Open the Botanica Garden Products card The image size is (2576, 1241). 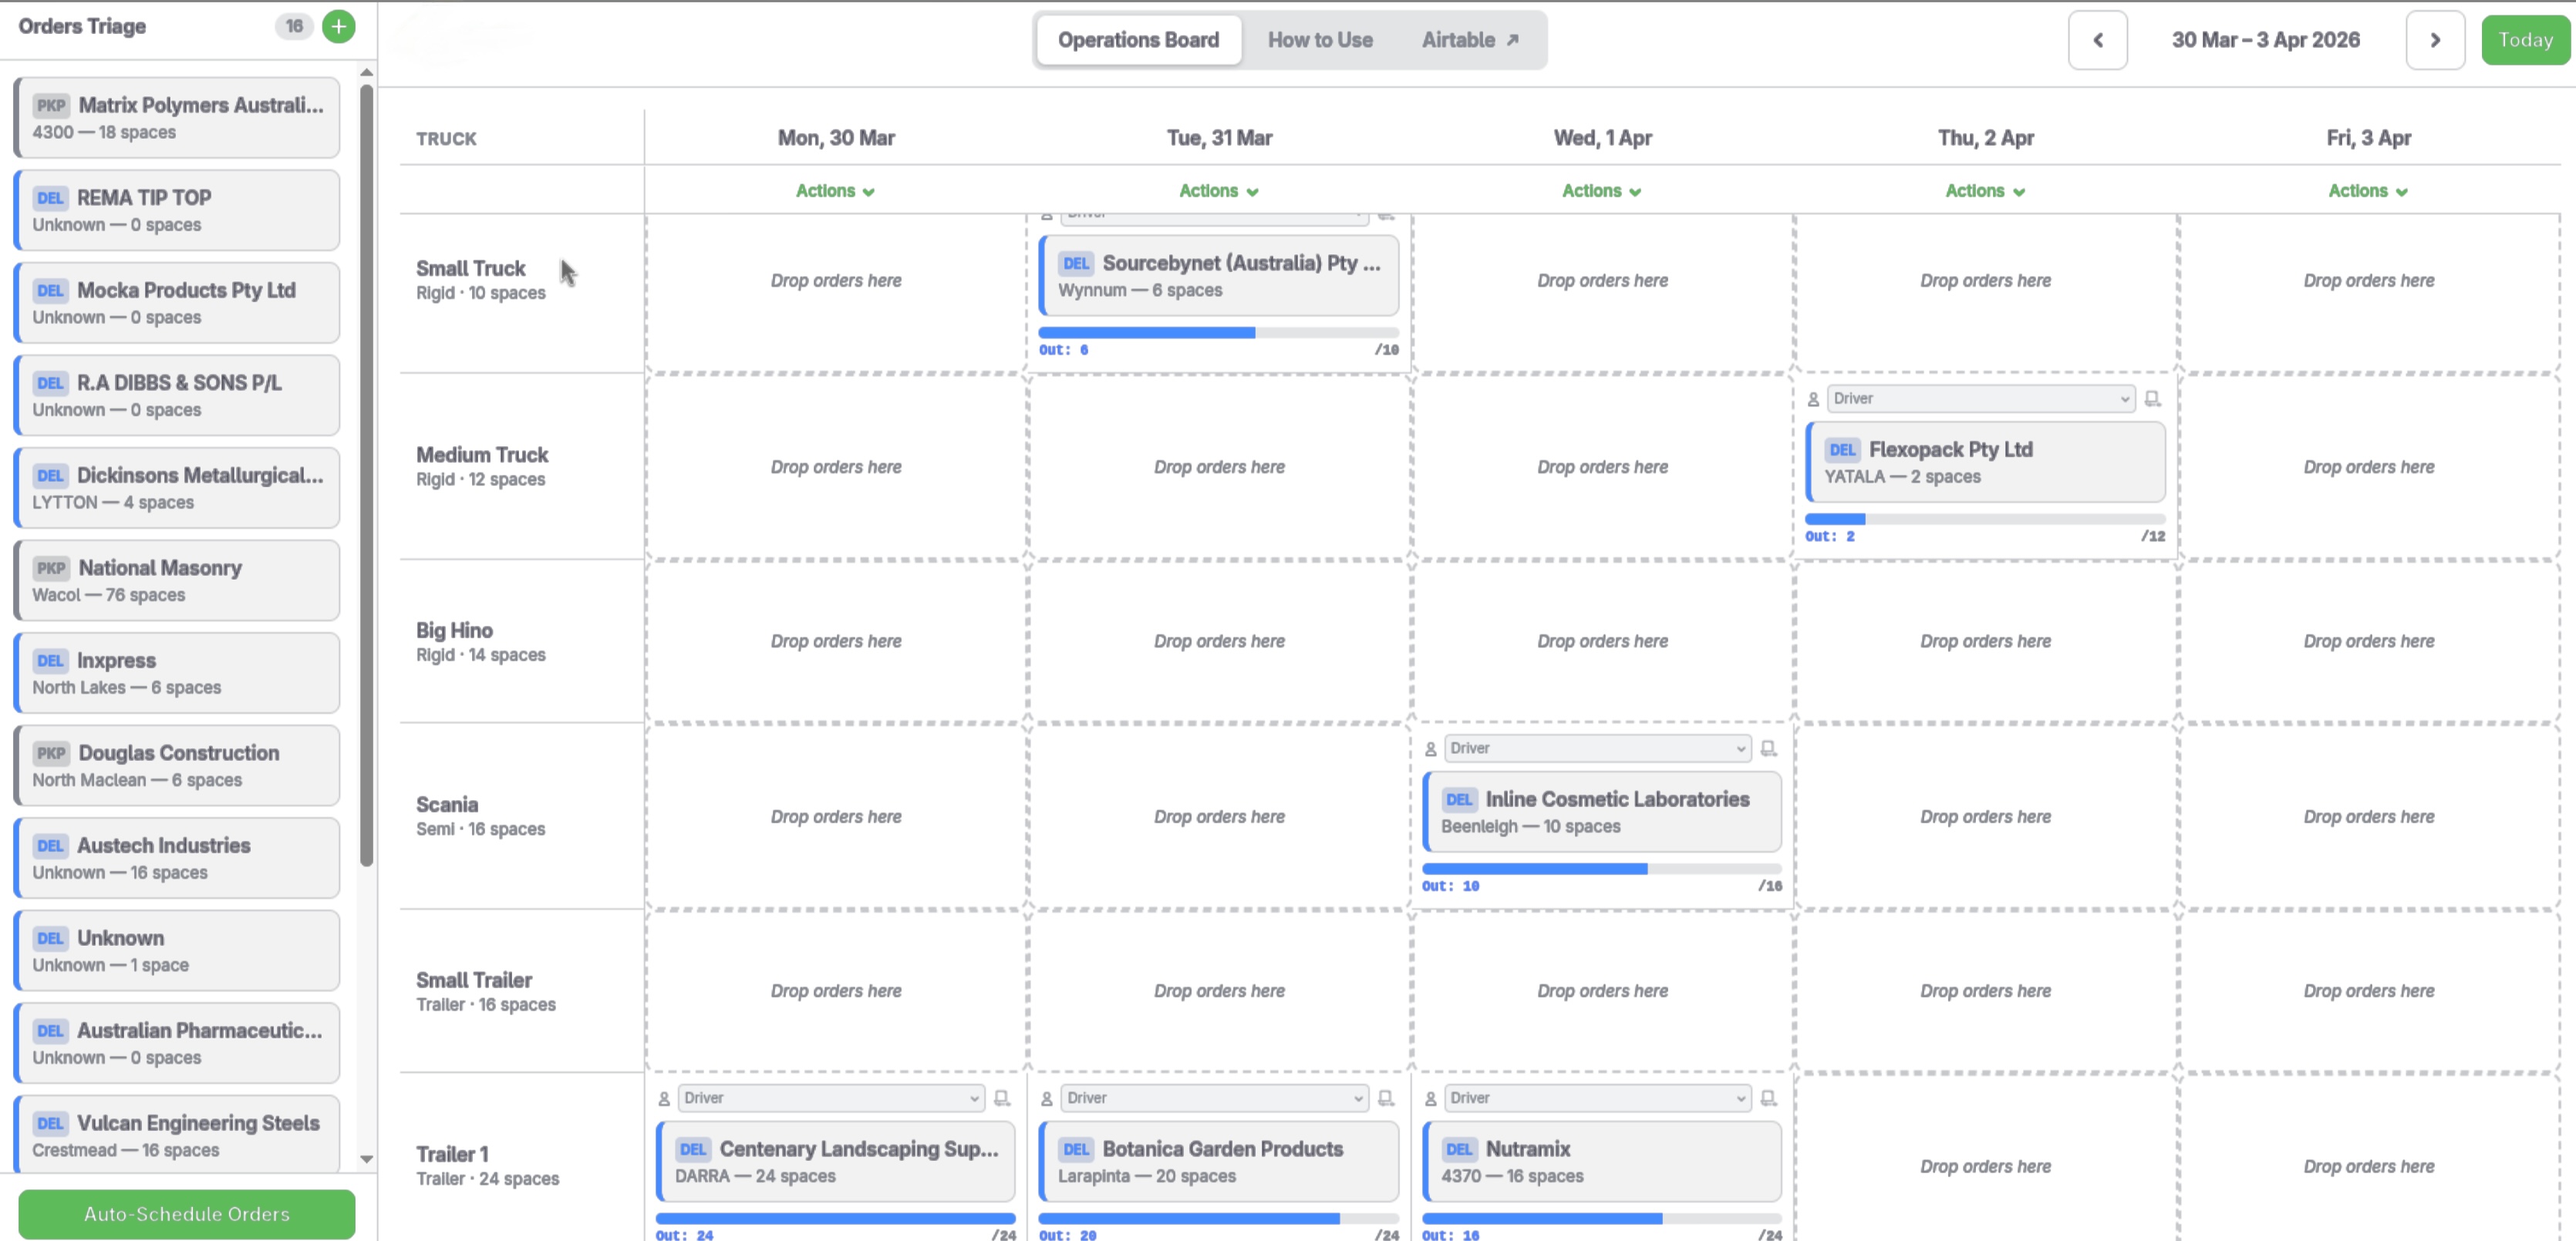pyautogui.click(x=1219, y=1161)
